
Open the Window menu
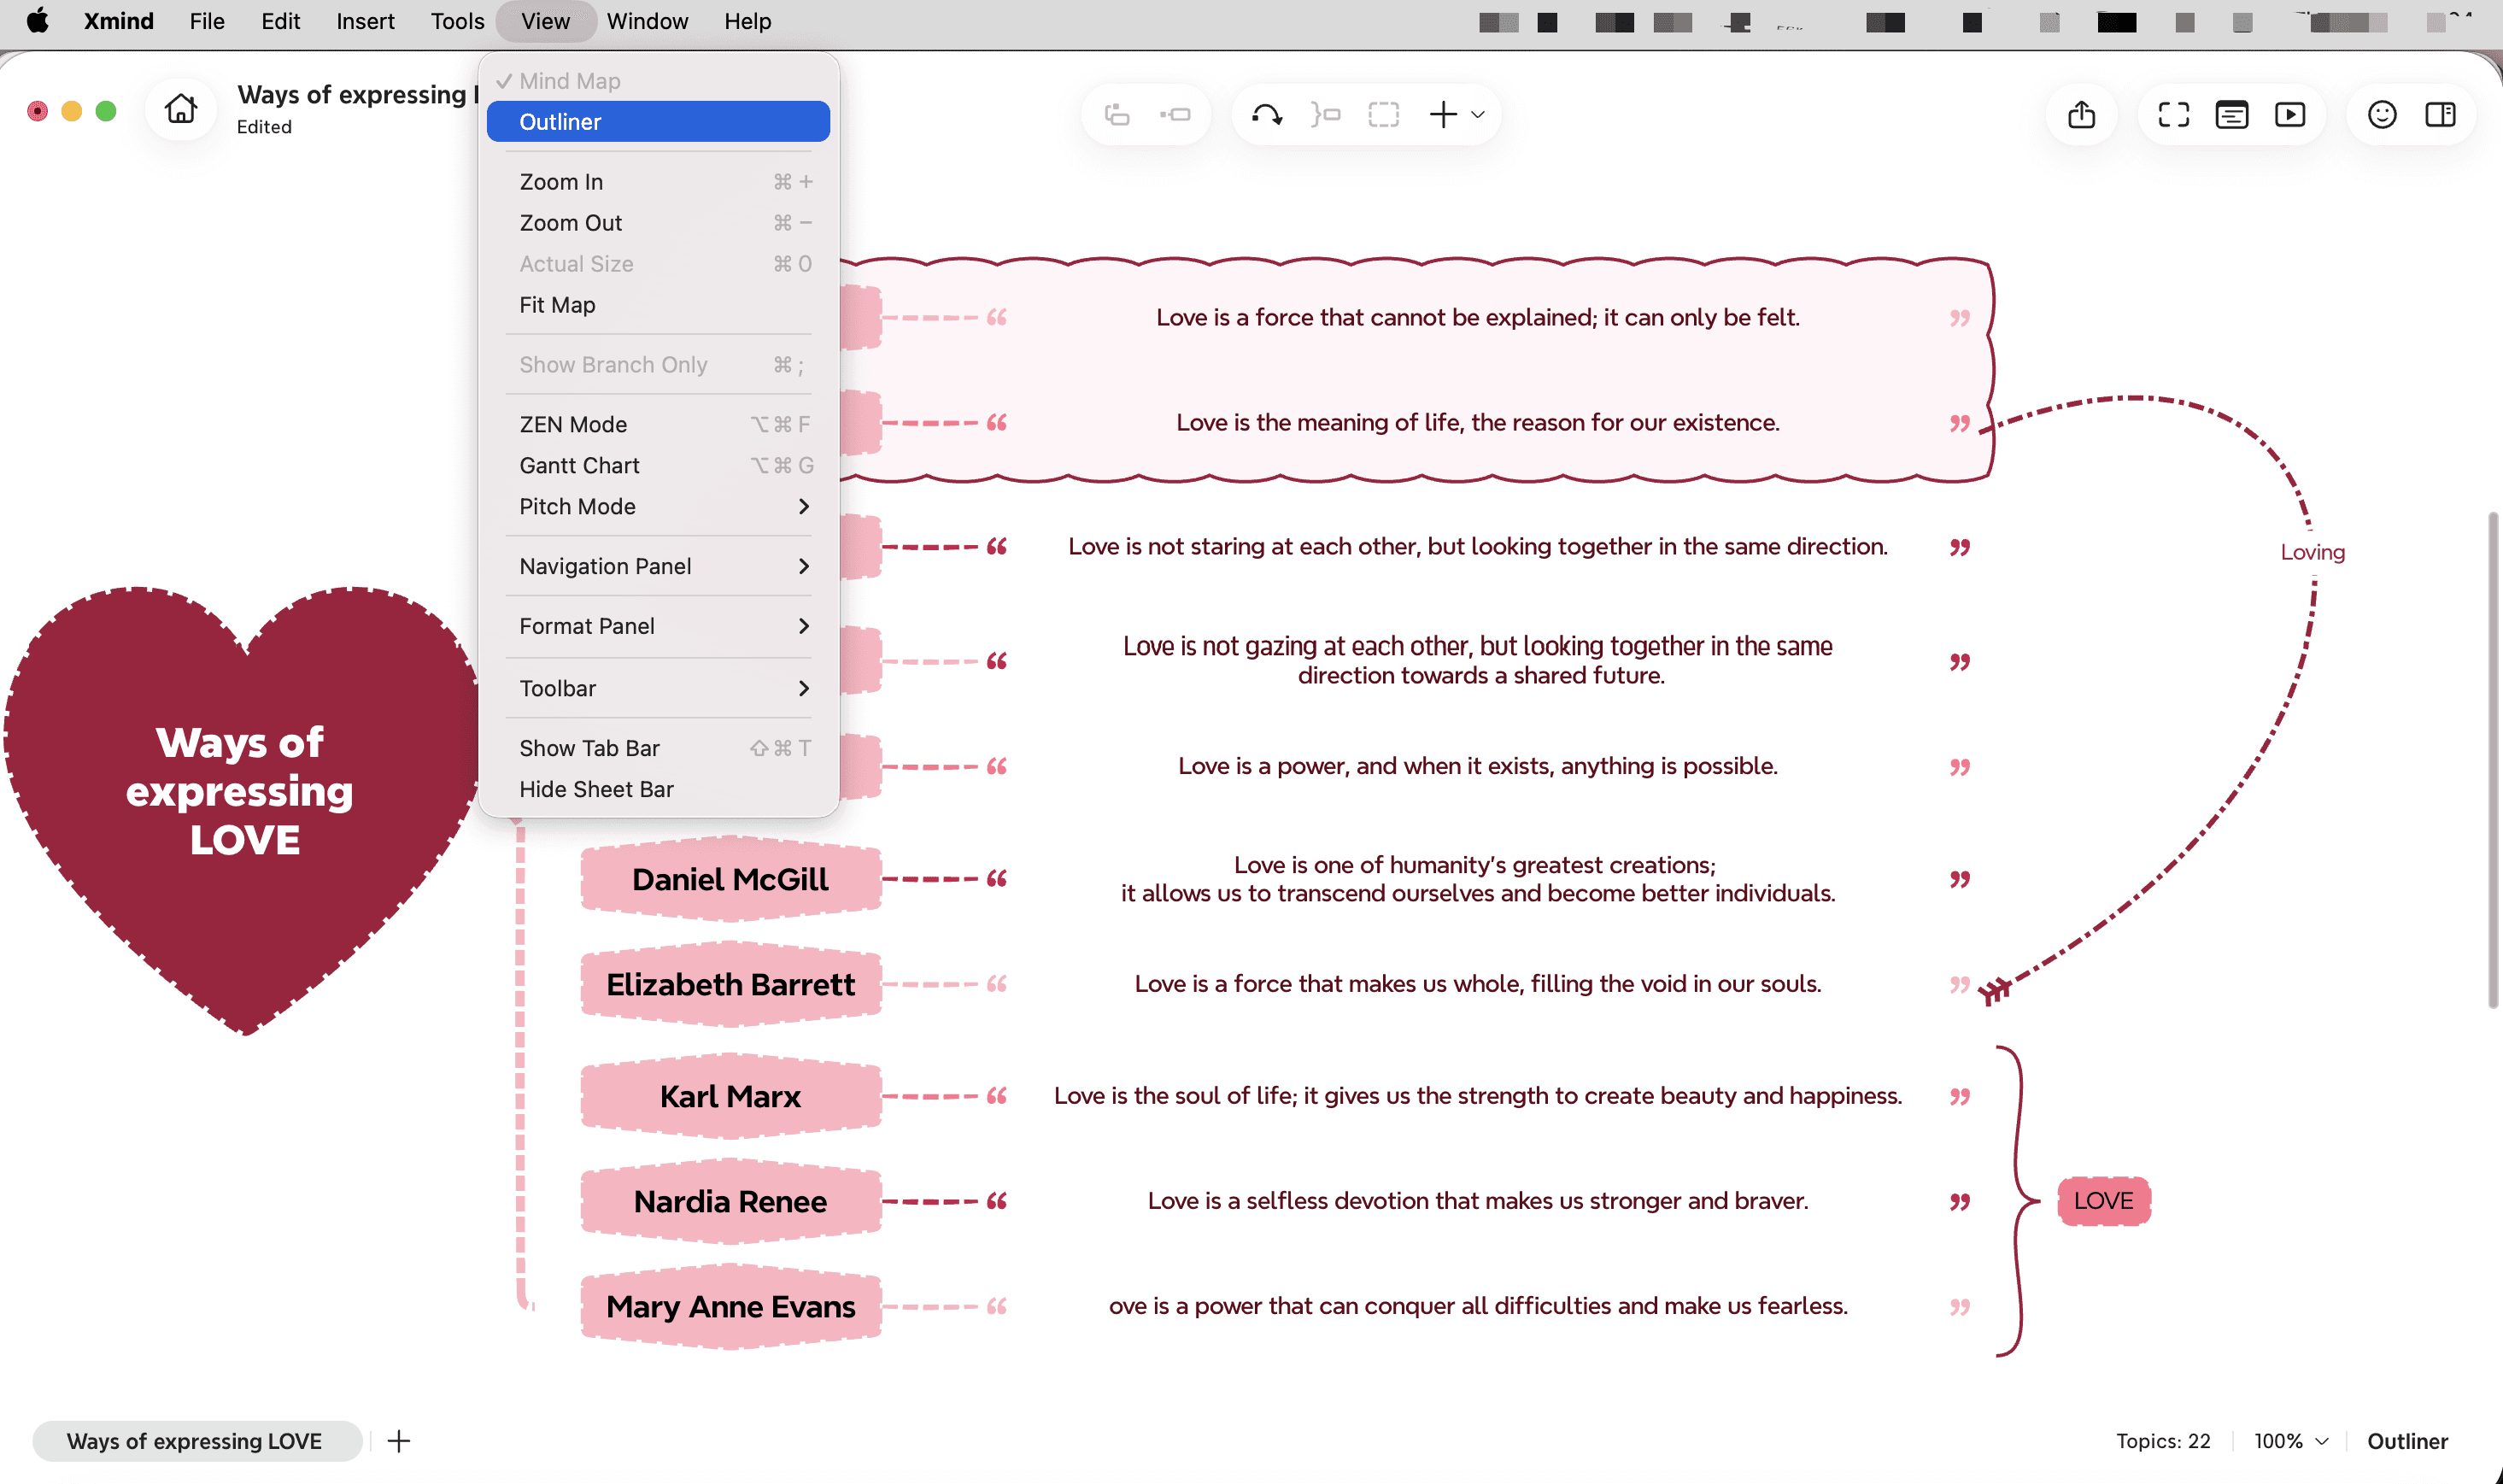(647, 21)
